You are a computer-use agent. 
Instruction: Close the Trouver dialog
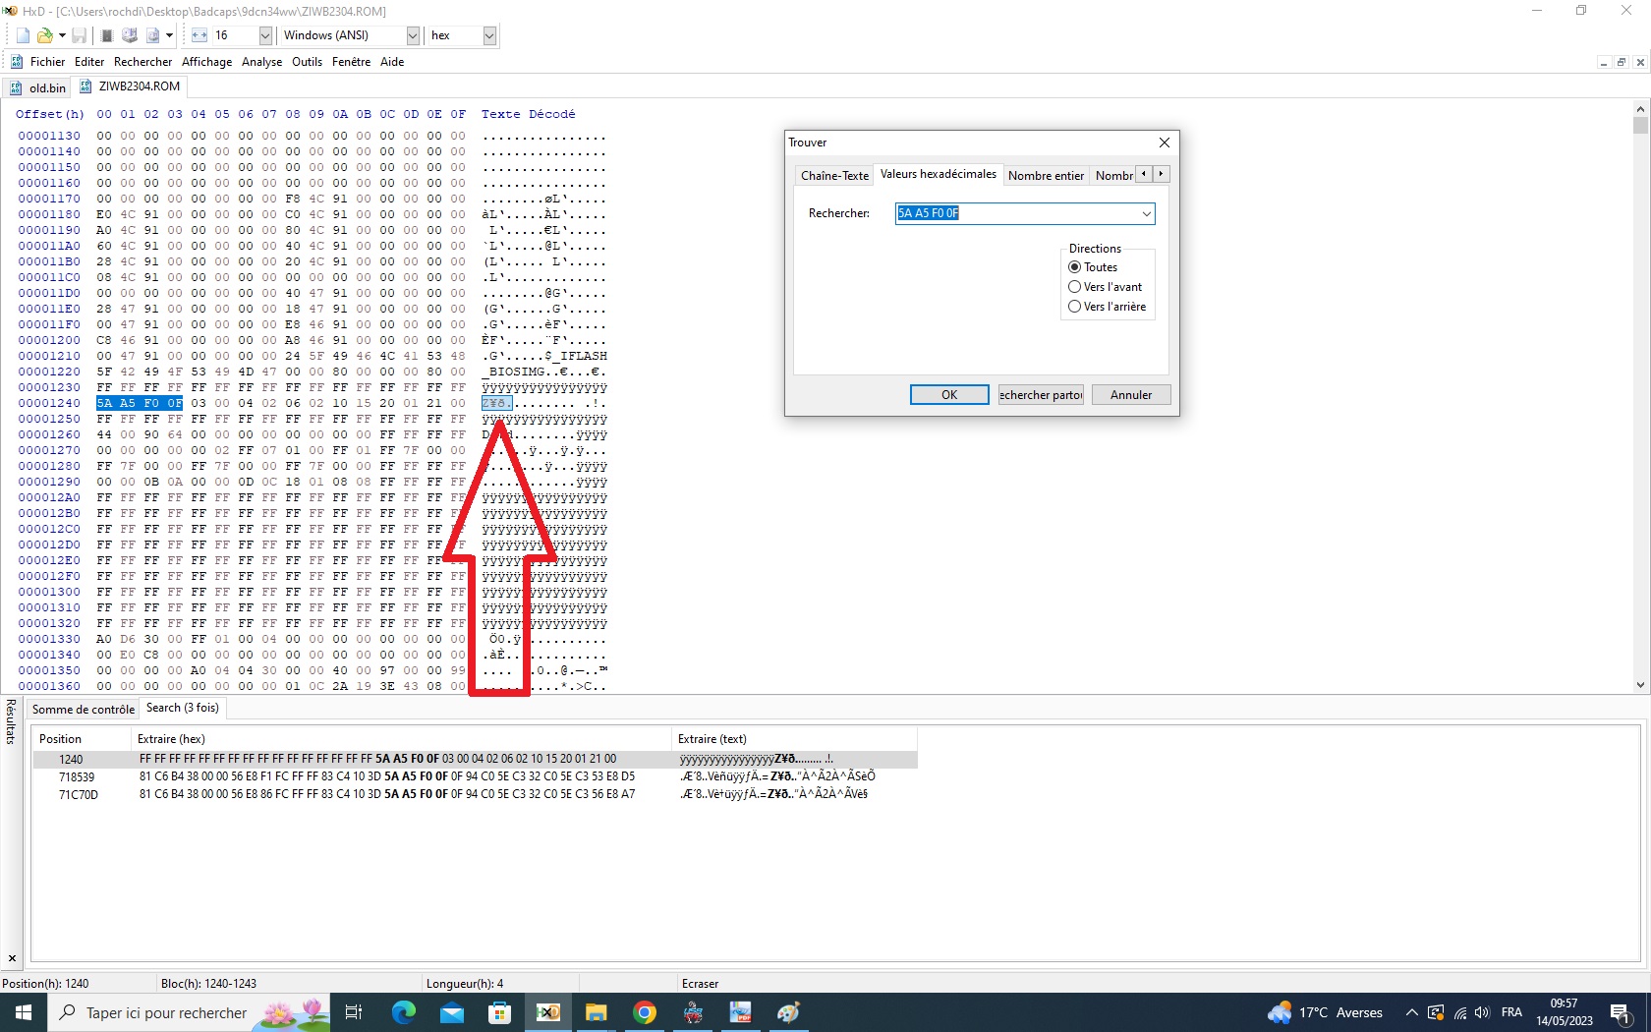[x=1165, y=143]
